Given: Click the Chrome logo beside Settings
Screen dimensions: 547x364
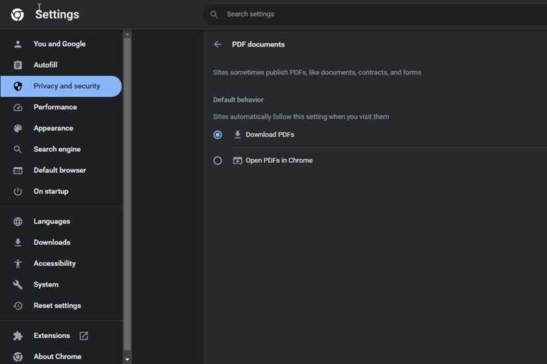Looking at the screenshot, I should (17, 15).
